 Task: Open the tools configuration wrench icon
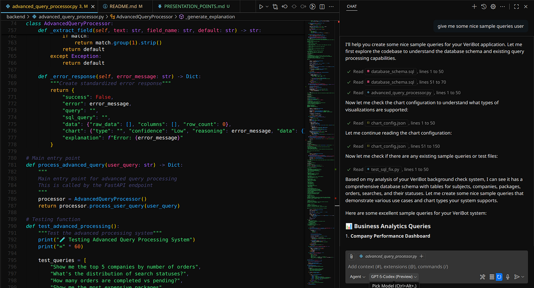coord(483,277)
